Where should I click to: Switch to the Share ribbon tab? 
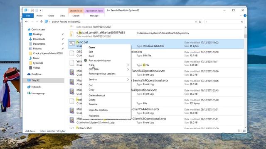click(x=51, y=16)
